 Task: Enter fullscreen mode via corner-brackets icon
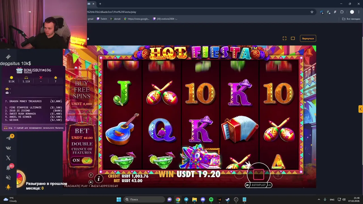click(x=284, y=38)
